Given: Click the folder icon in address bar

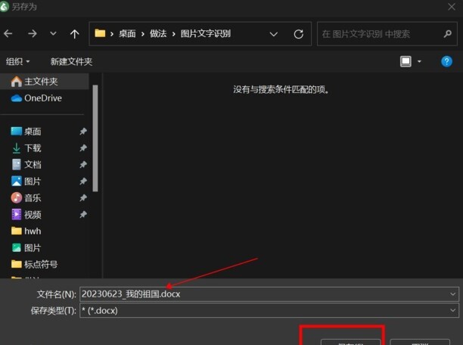Looking at the screenshot, I should tap(100, 33).
